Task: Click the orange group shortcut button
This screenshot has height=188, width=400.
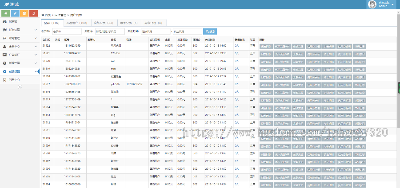Action: tap(24, 14)
